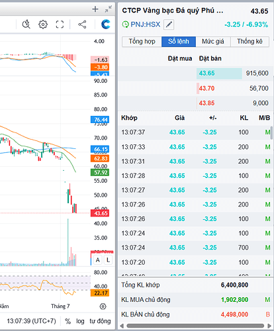Click the Đặt mua column header
Image resolution: width=274 pixels, height=331 pixels.
pos(180,58)
